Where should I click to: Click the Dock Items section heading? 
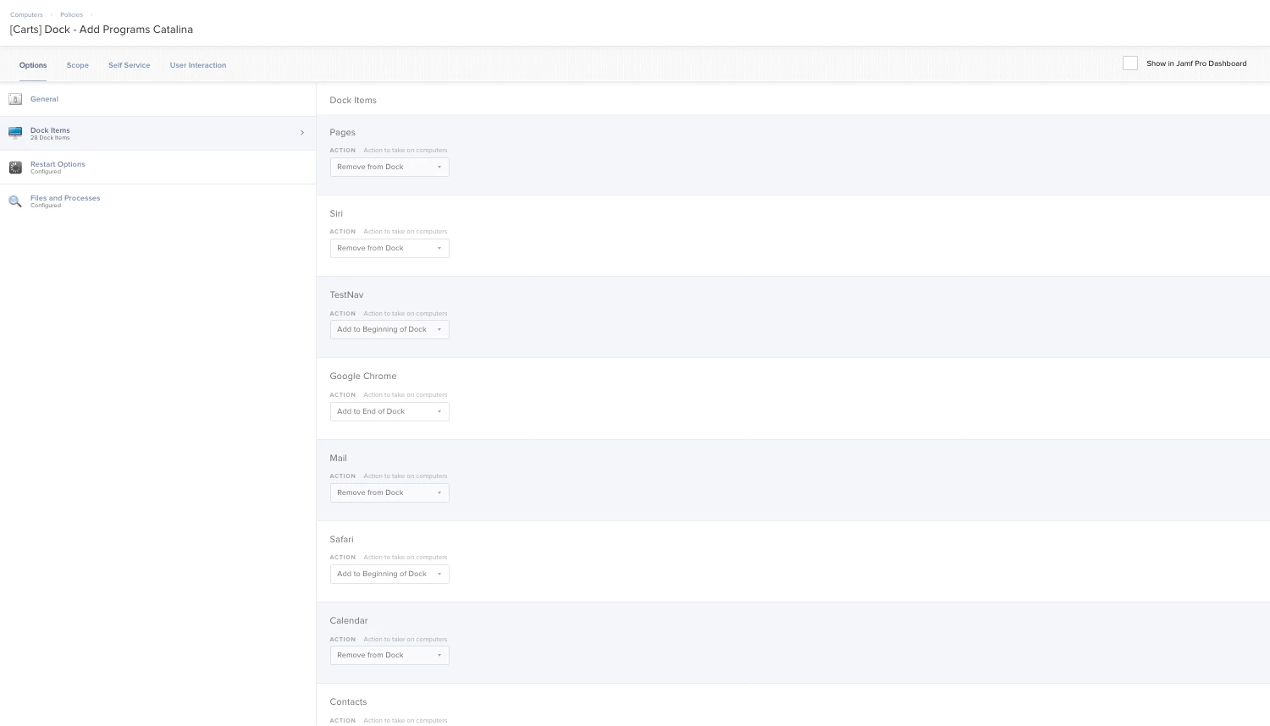click(x=353, y=100)
